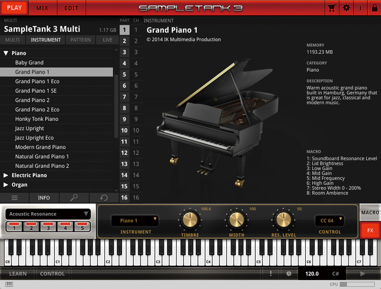Click the instrument list scrollbar
381x289 pixels.
[x=116, y=106]
